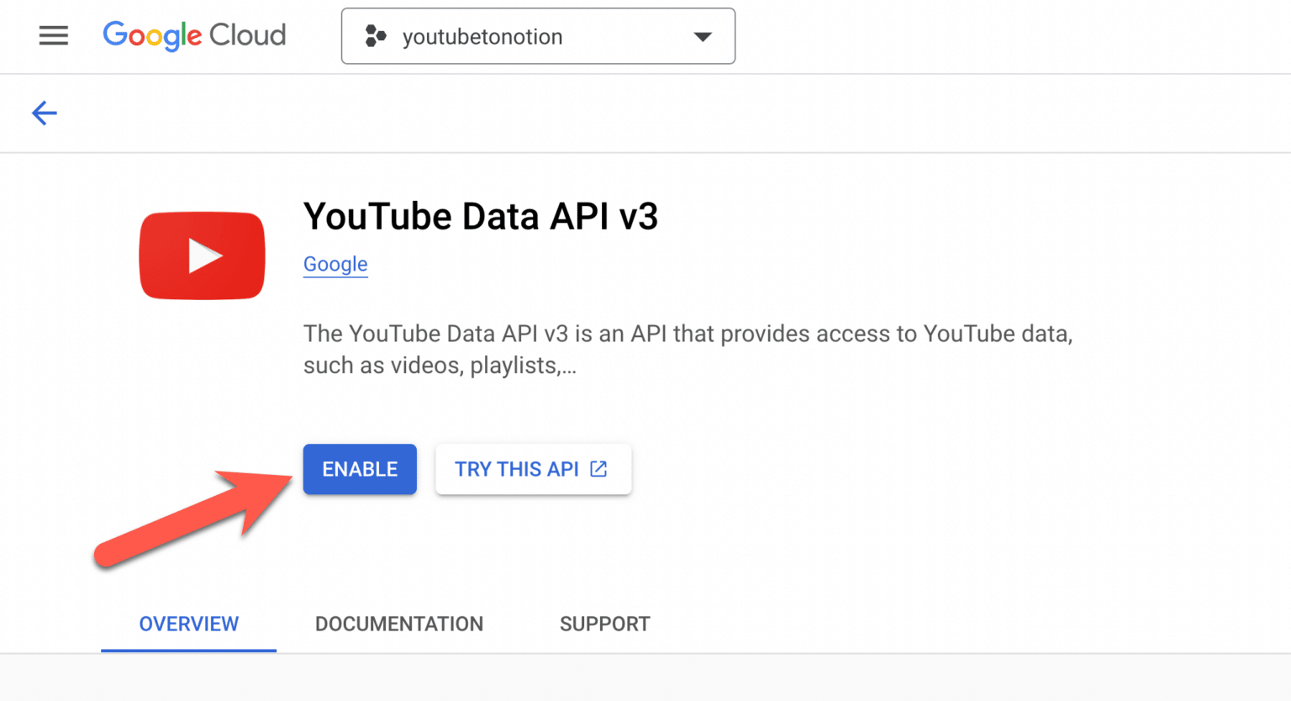Click the red annotation arrow pointing at Enable
Image resolution: width=1291 pixels, height=701 pixels.
(x=192, y=518)
